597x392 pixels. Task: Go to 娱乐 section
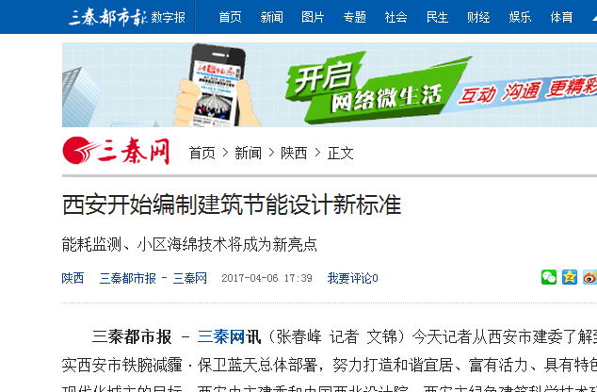520,17
